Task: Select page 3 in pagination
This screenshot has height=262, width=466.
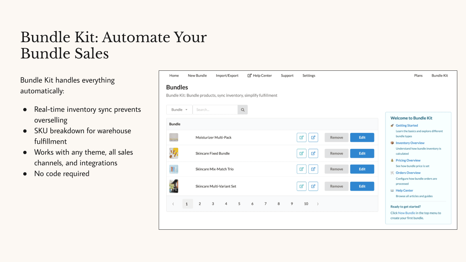Action: click(213, 204)
